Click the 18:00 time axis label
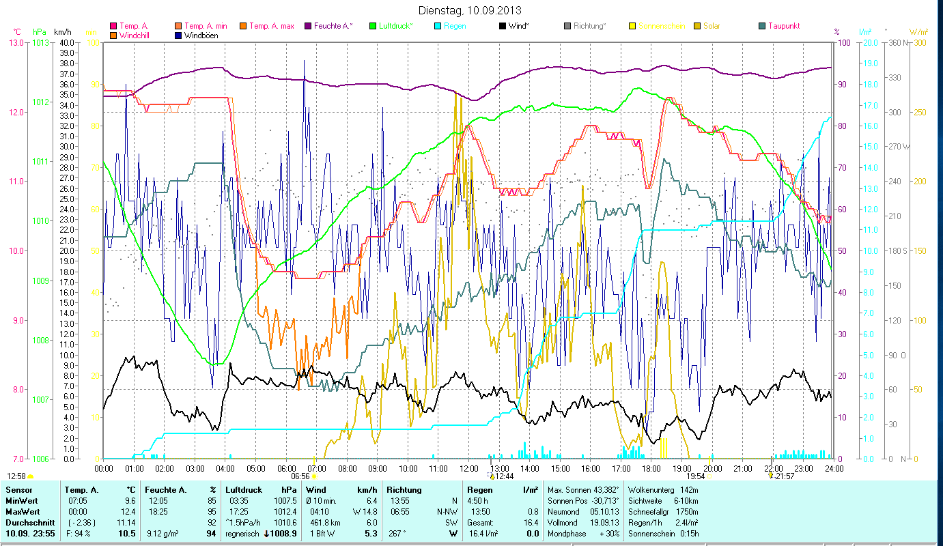Image resolution: width=943 pixels, height=546 pixels. pos(651,468)
